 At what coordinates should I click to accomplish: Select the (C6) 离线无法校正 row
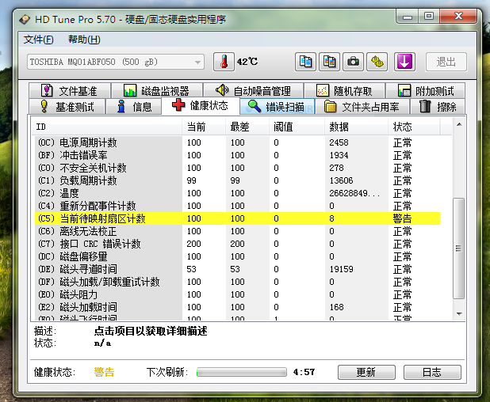(x=238, y=231)
